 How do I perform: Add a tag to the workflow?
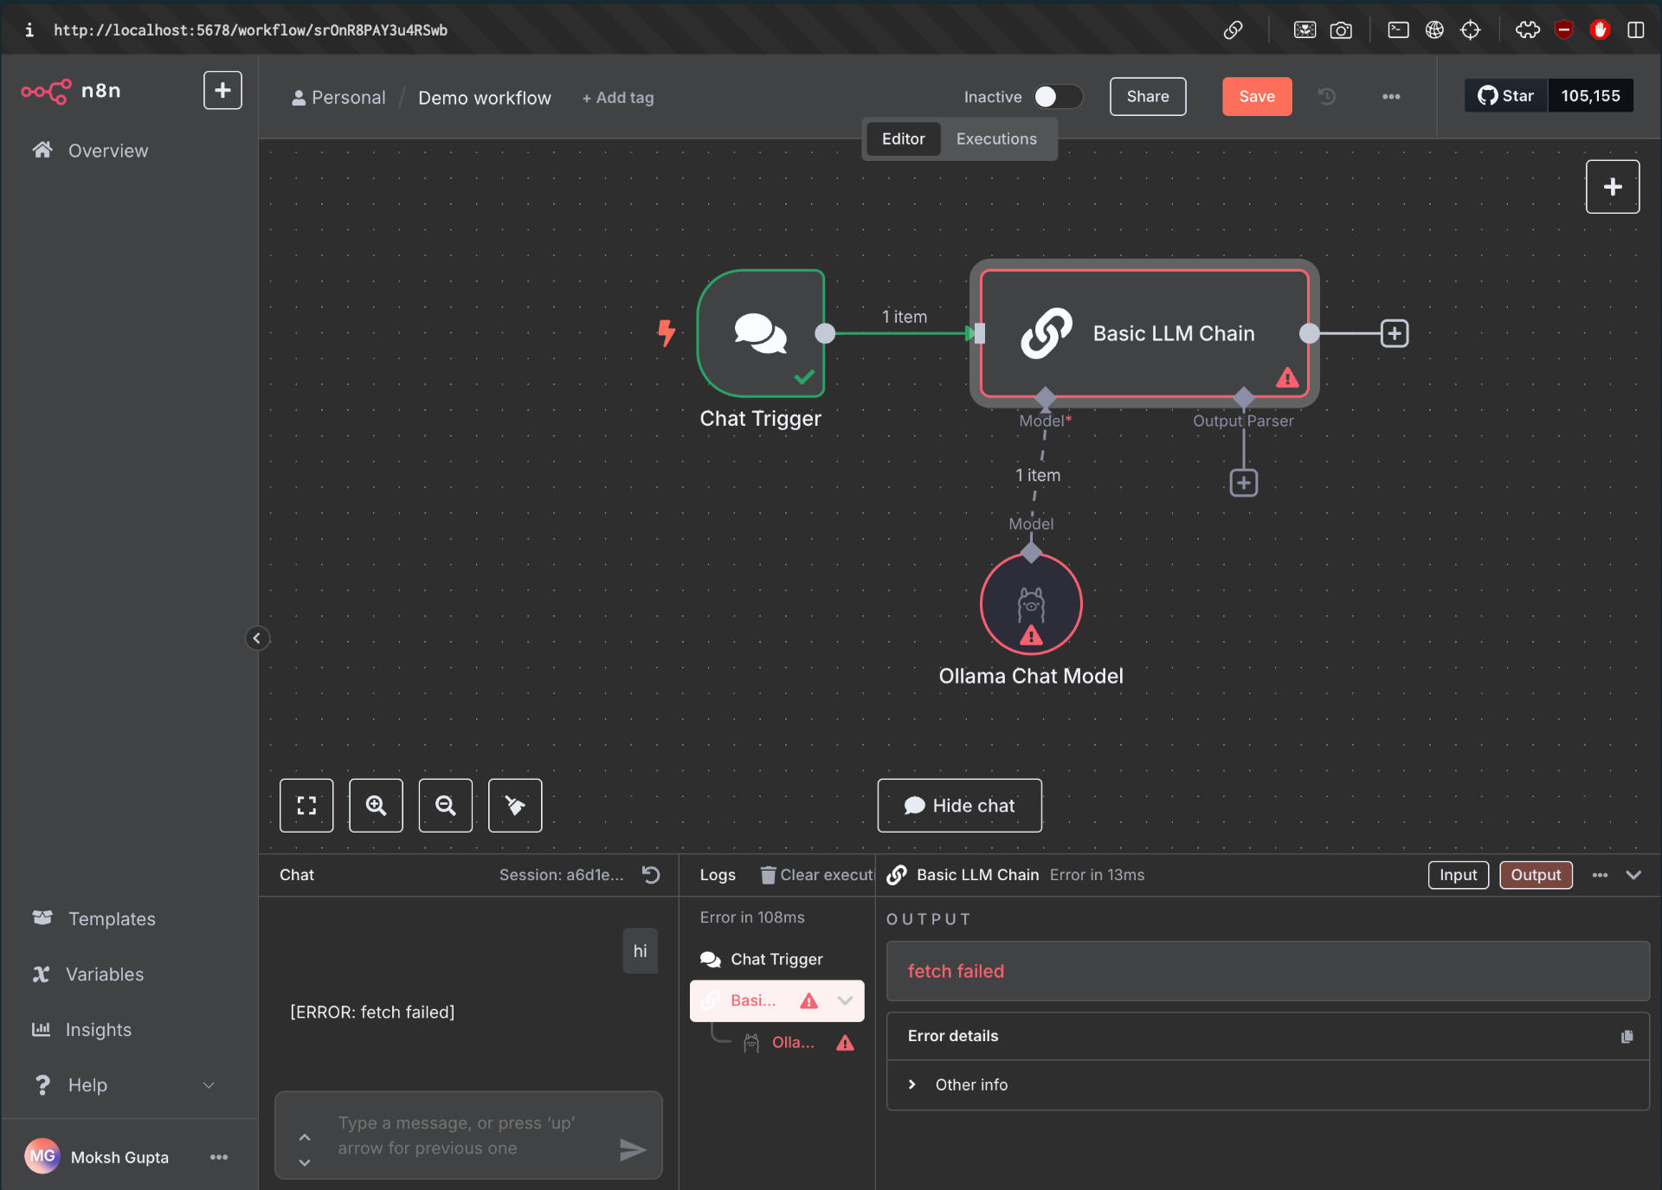coord(618,98)
